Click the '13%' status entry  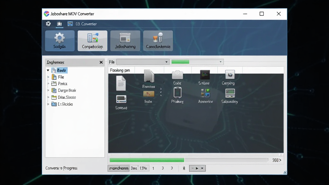coord(143,168)
